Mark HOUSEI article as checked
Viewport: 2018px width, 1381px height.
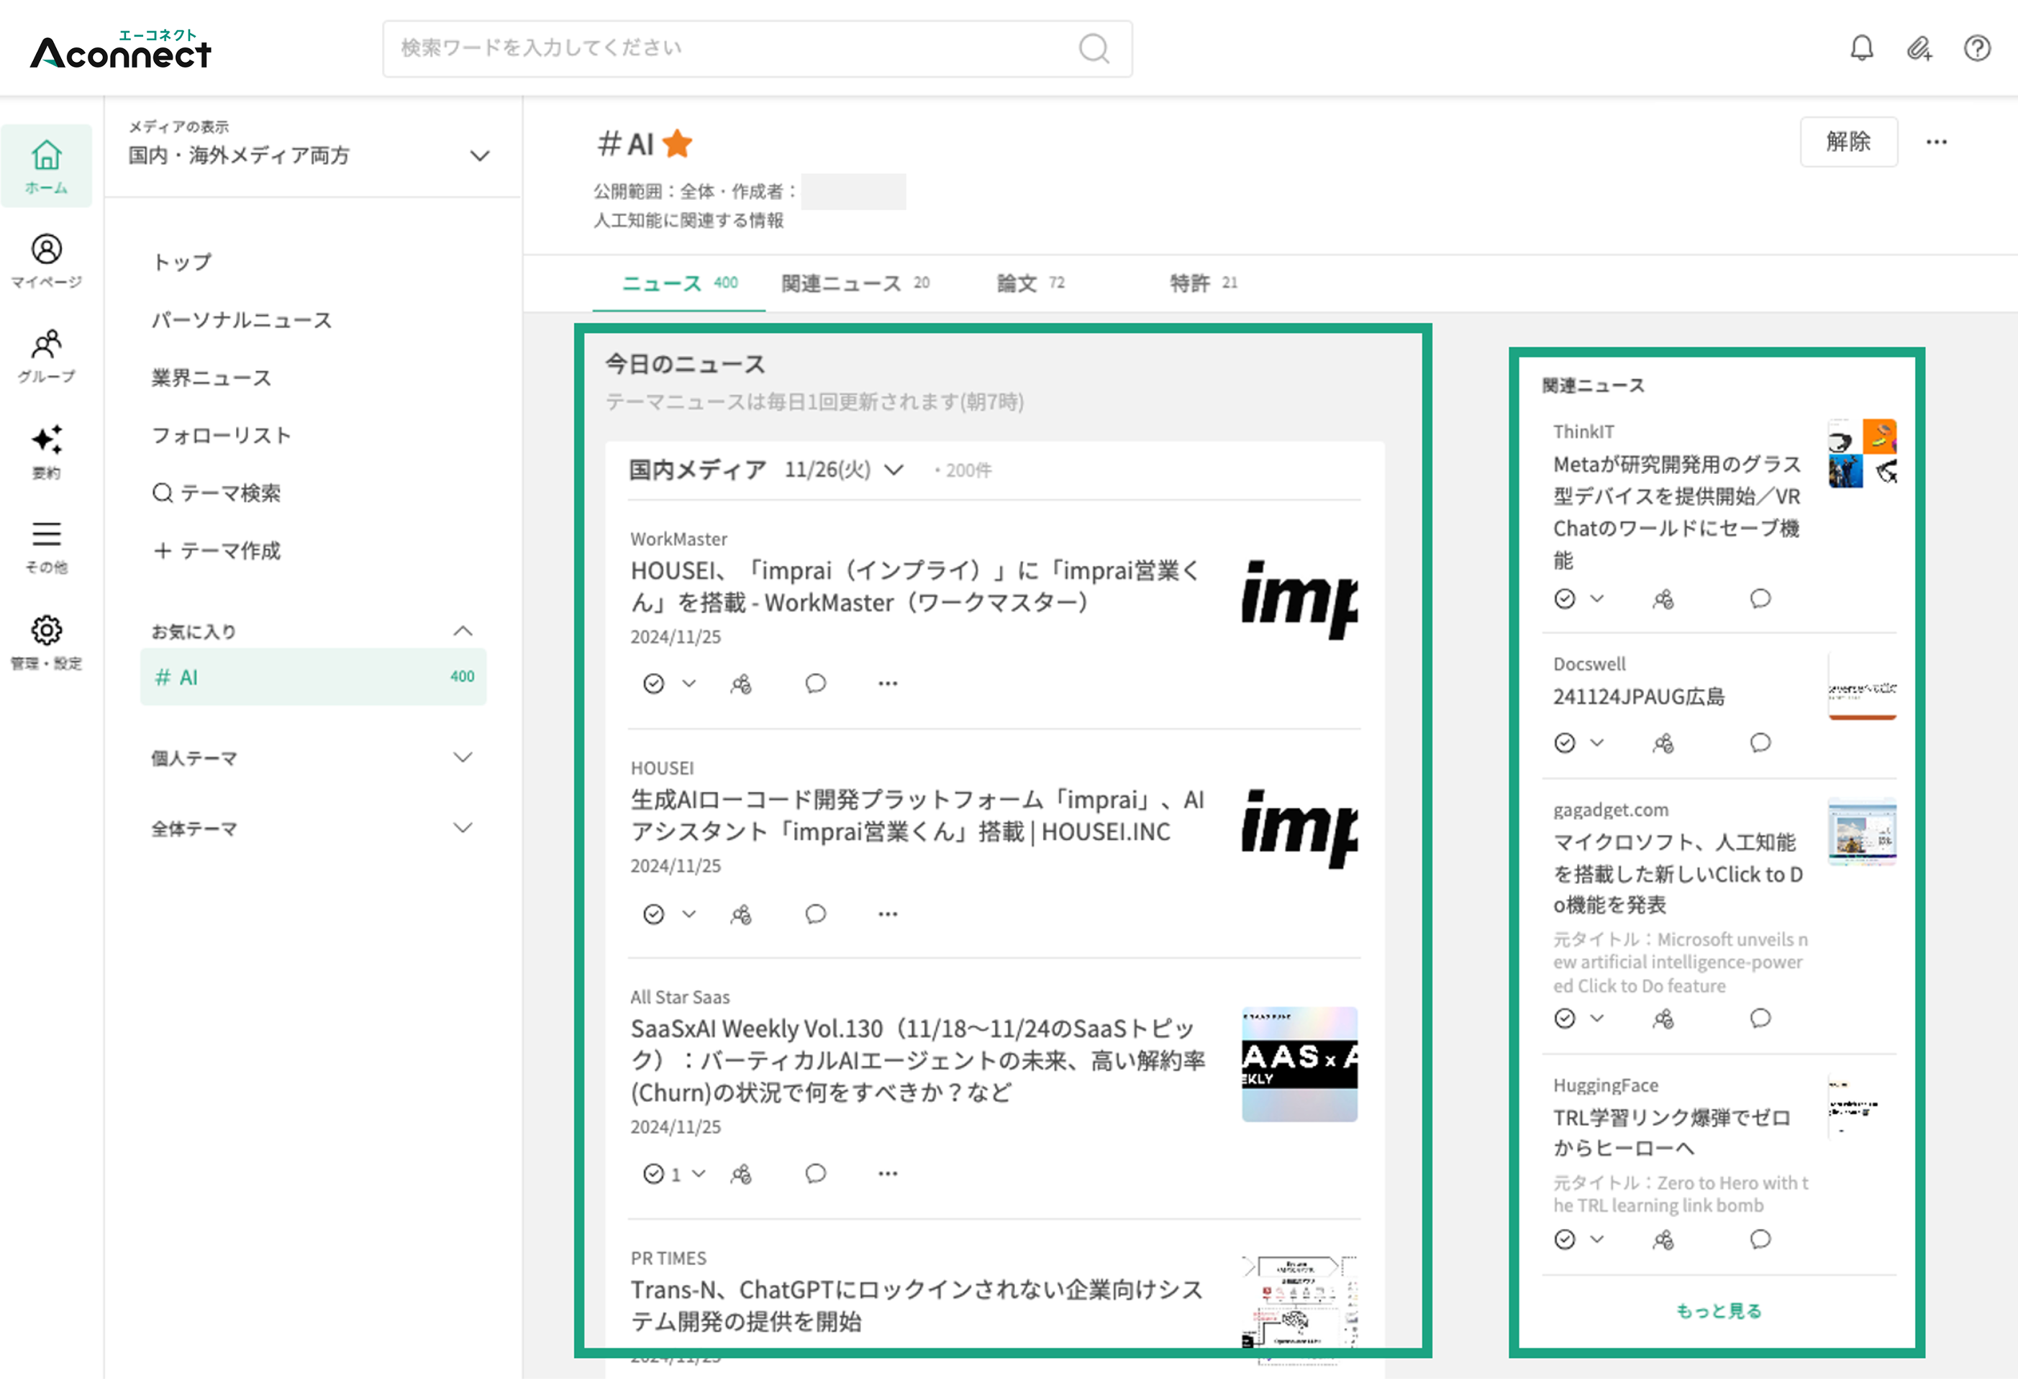point(653,915)
